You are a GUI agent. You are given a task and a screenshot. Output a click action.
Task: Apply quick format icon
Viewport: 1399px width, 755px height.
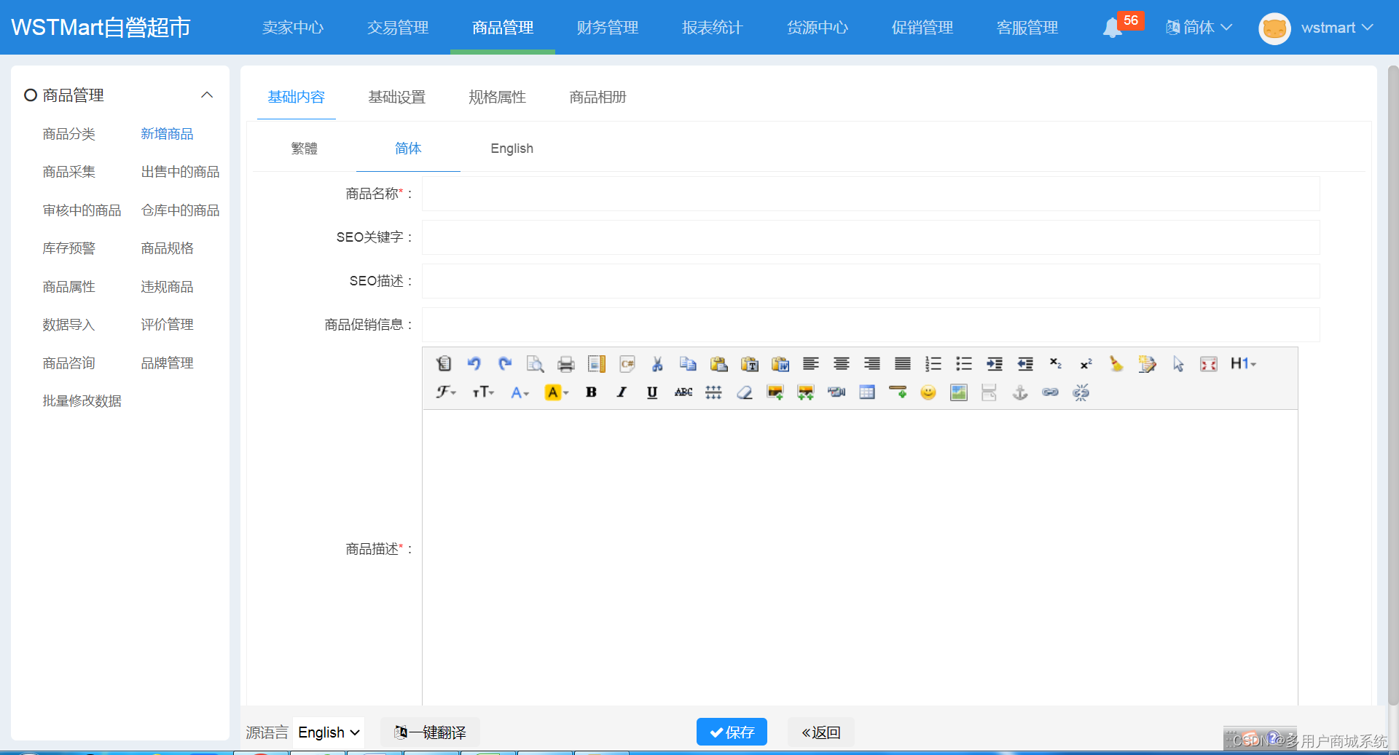coord(1147,363)
